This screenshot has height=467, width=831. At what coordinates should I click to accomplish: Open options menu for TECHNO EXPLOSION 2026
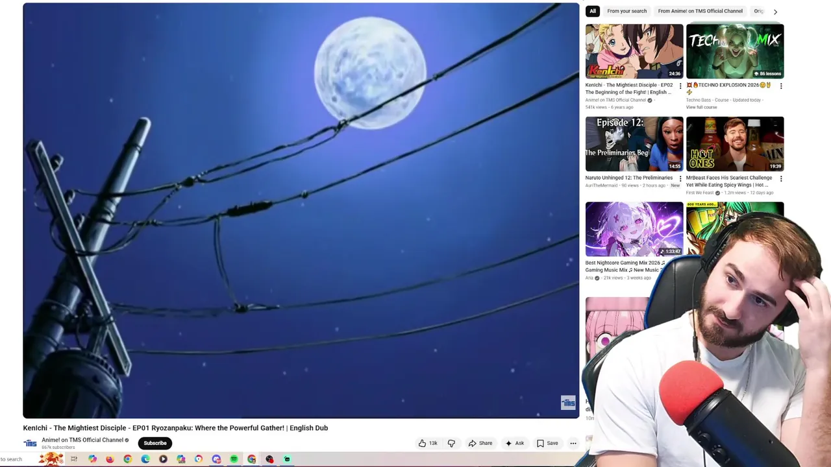coord(781,86)
